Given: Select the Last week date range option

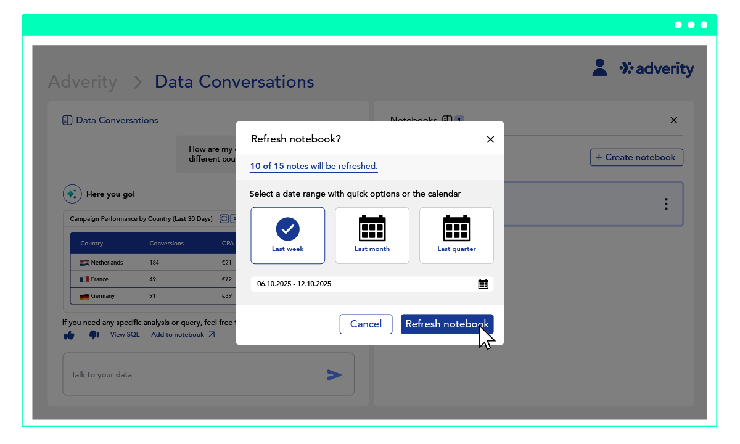Looking at the screenshot, I should click(x=287, y=235).
